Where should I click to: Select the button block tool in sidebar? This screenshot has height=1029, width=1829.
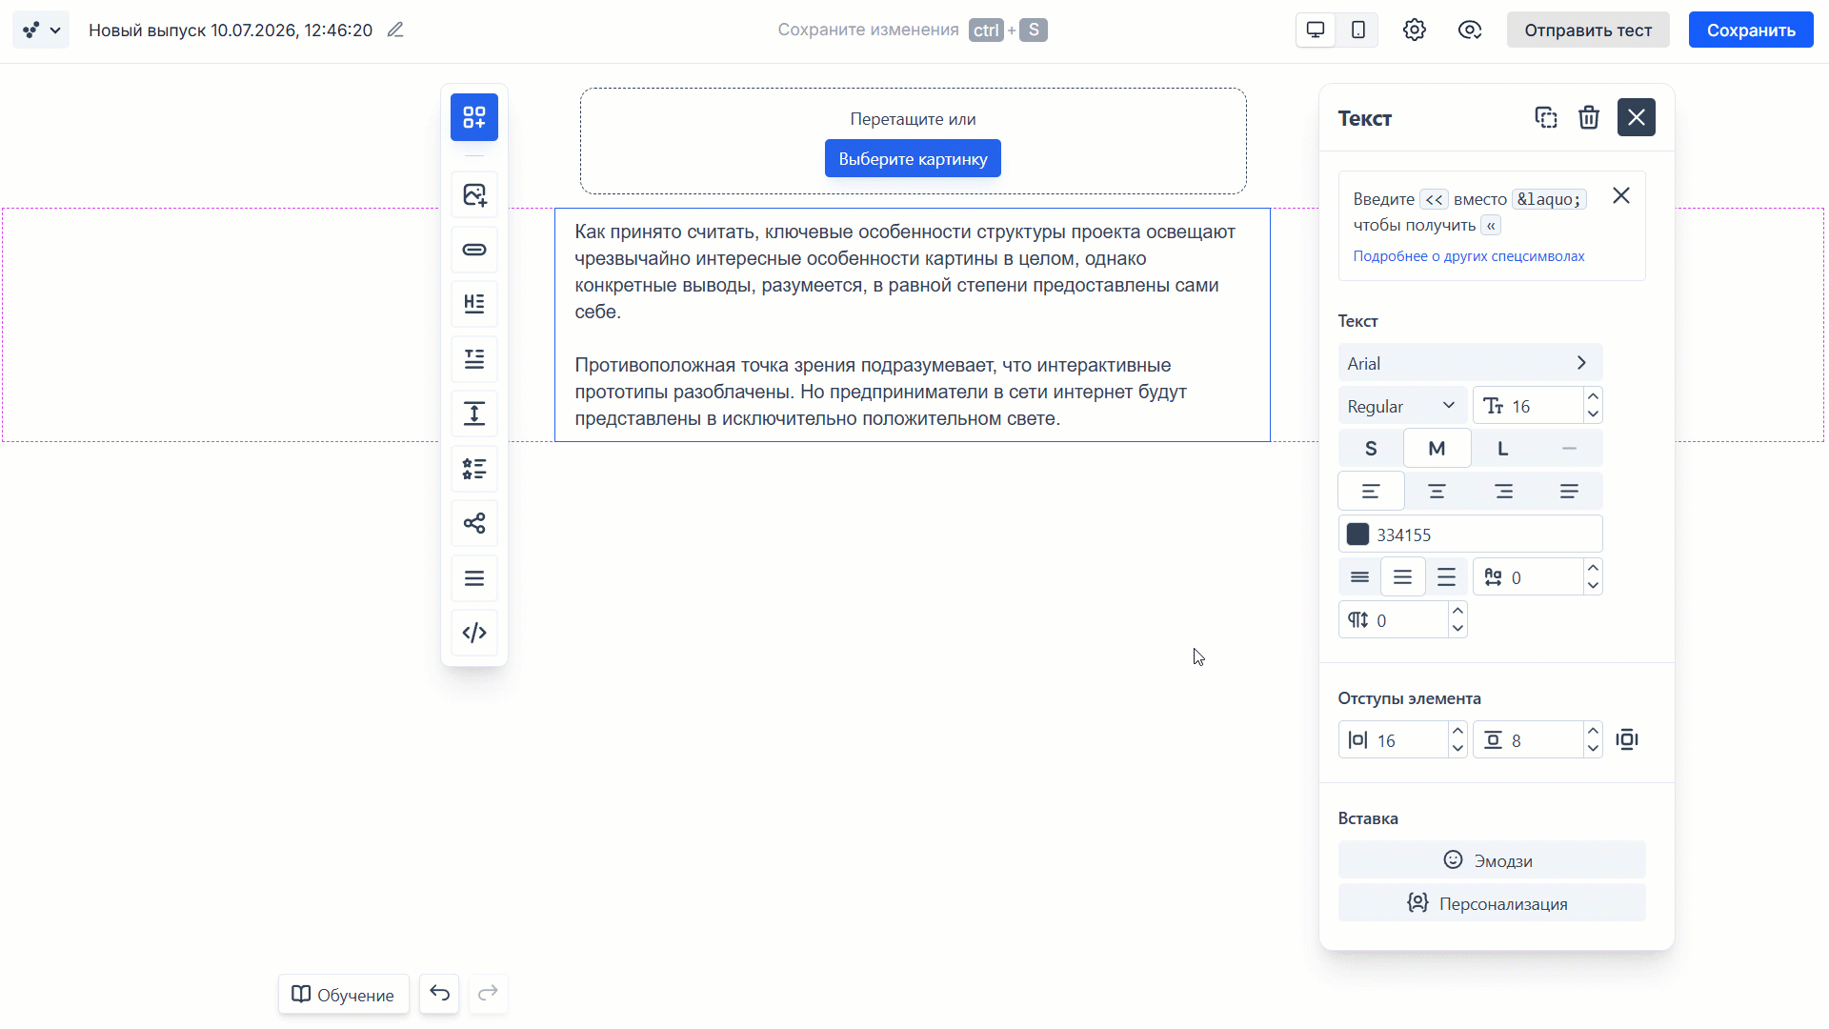pos(474,250)
